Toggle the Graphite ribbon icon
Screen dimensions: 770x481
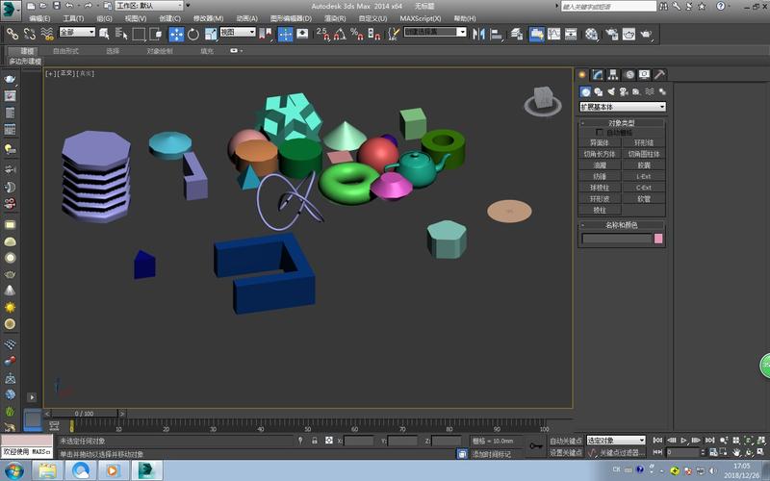coord(537,34)
